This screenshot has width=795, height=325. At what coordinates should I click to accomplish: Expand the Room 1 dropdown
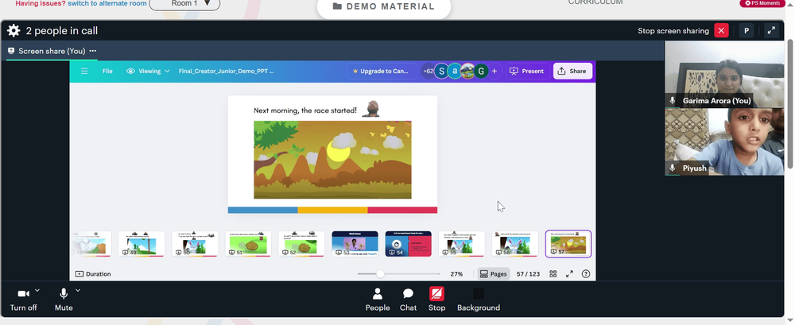pos(184,3)
